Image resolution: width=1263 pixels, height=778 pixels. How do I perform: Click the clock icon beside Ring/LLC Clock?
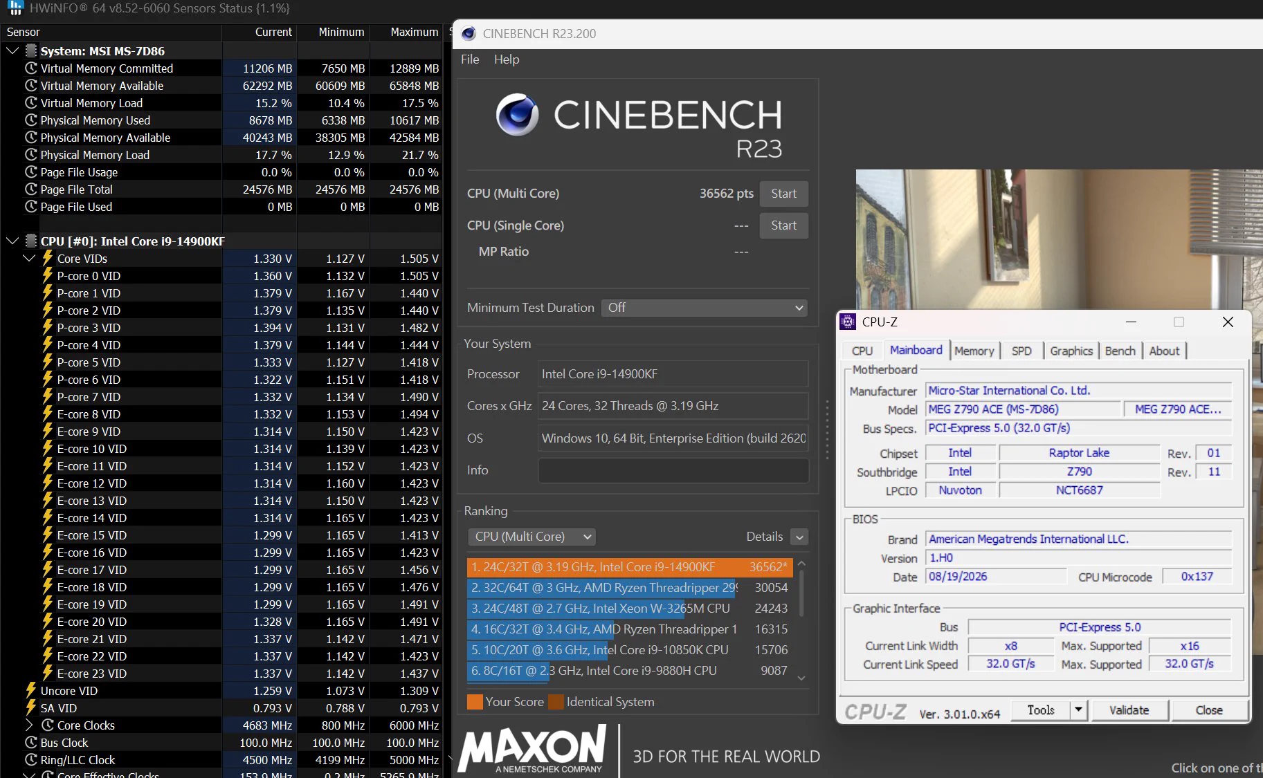[30, 760]
